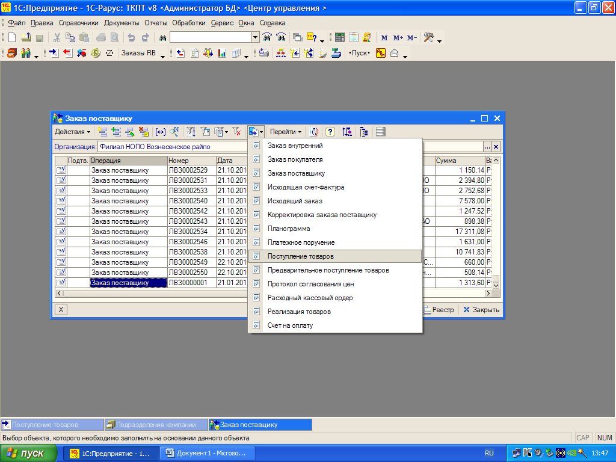Open the Сервис menu
Viewport: 616px width, 462px height.
(222, 23)
